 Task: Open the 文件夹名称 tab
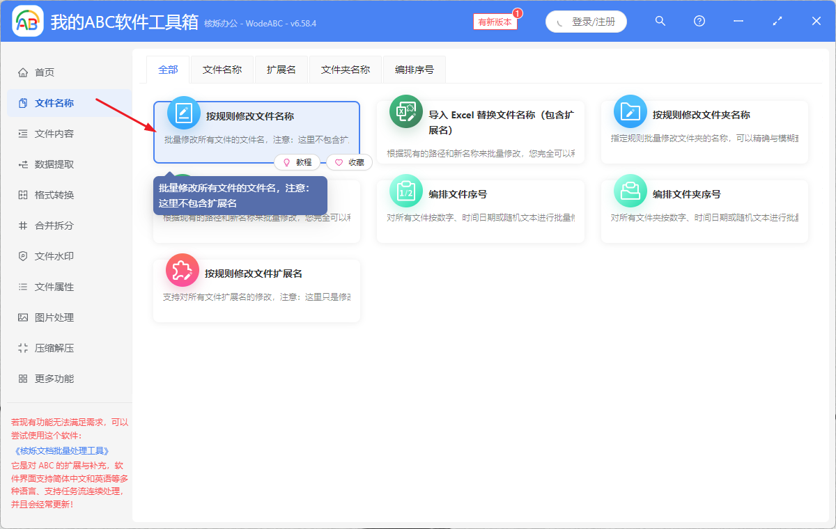(345, 69)
